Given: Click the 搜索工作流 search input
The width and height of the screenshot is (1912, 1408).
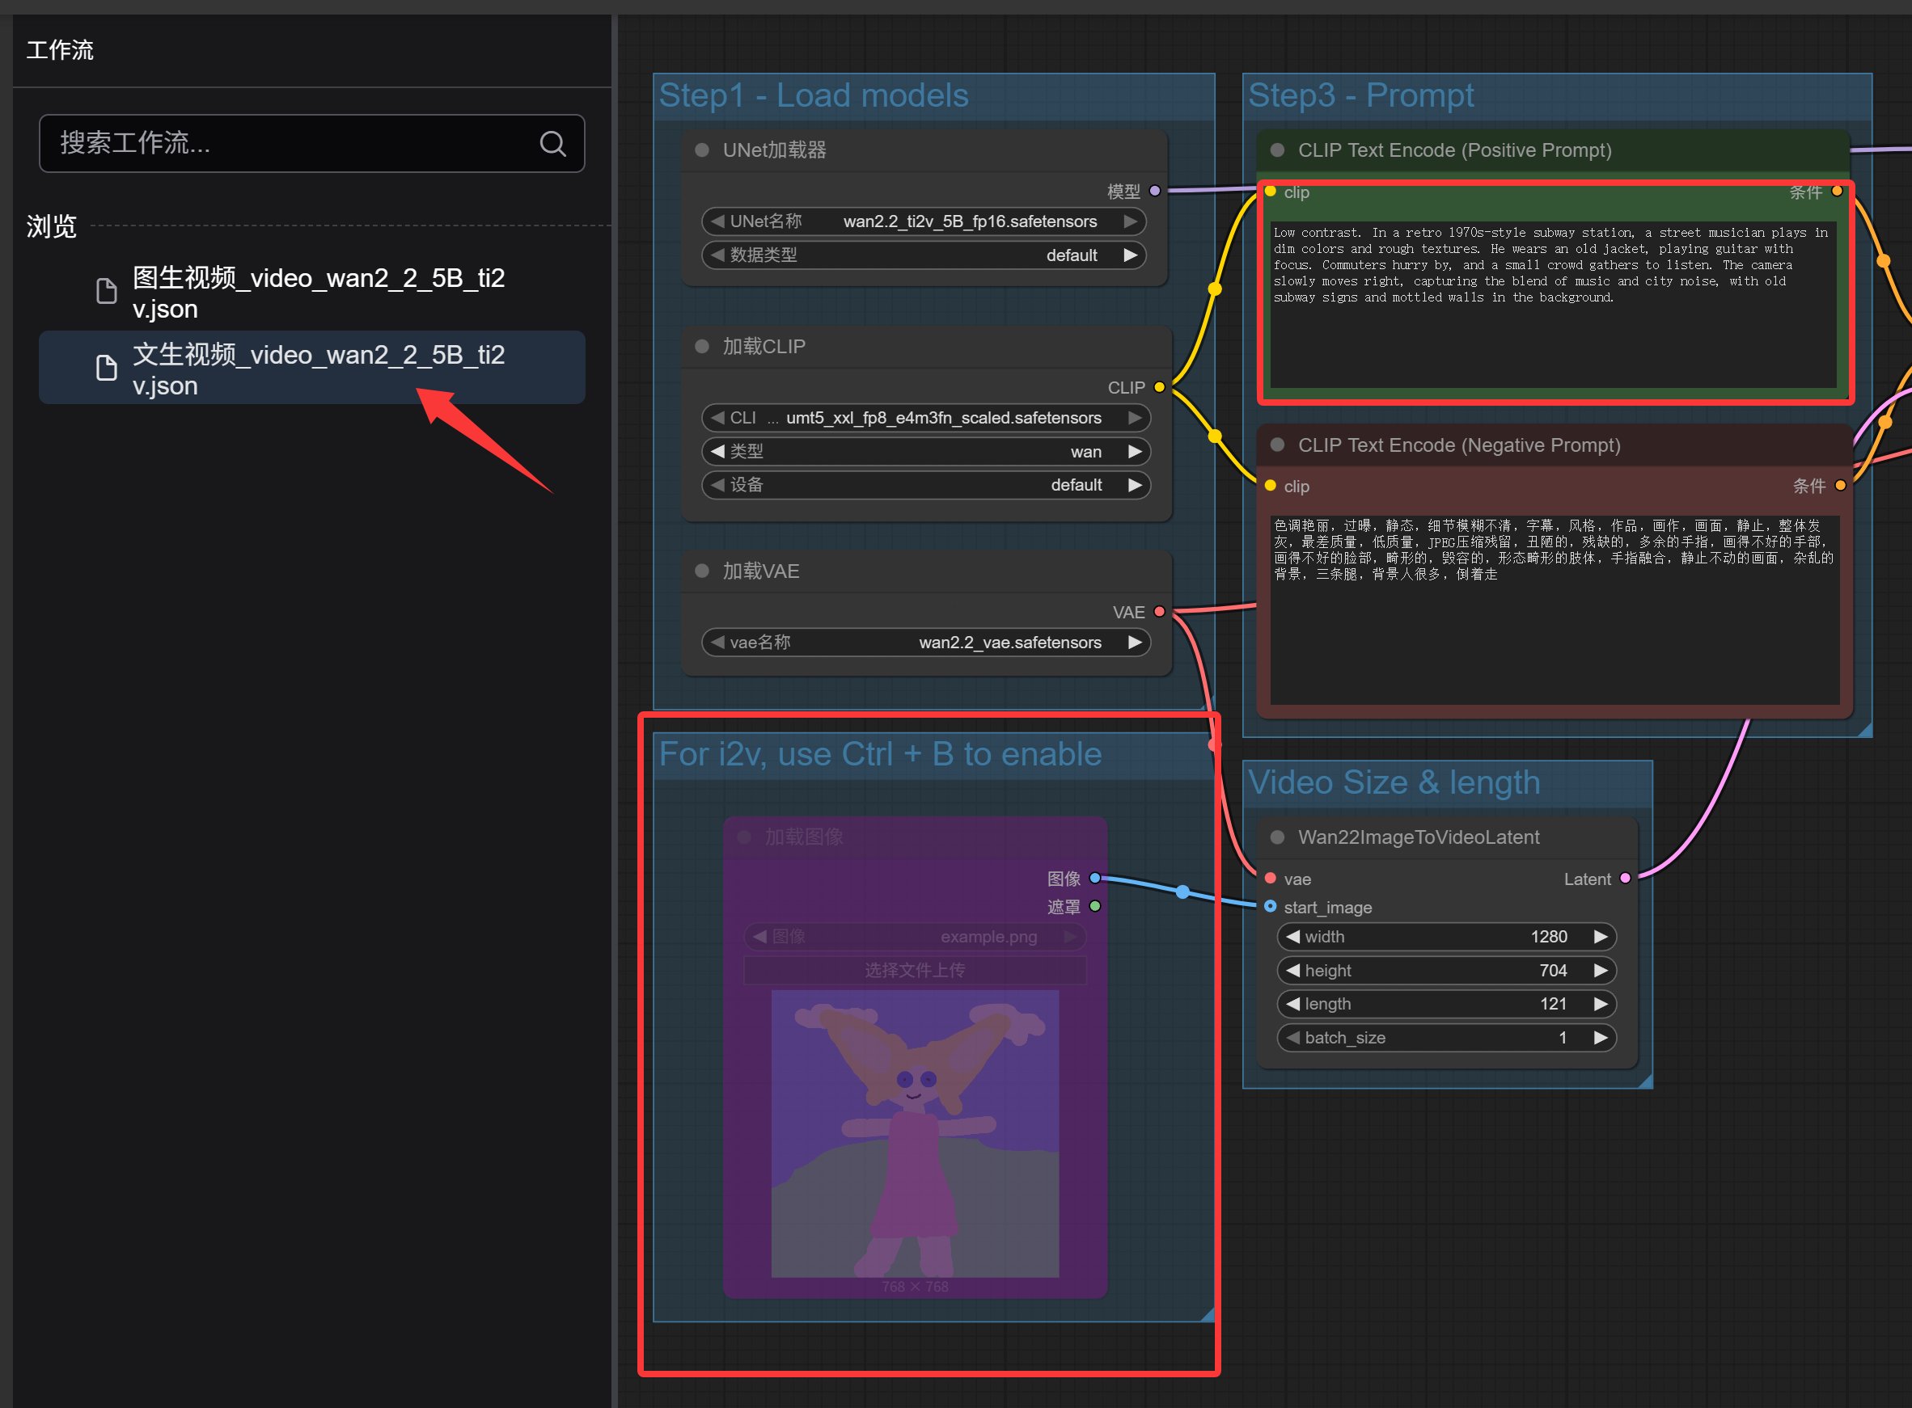Looking at the screenshot, I should pyautogui.click(x=290, y=143).
